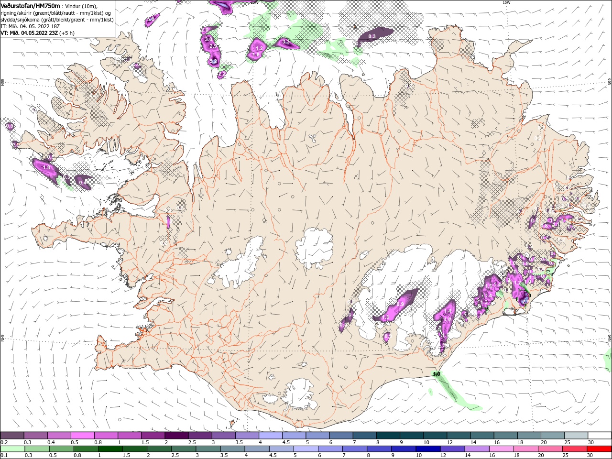Click the rigning/skúrir legend description line
This screenshot has width=612, height=459.
coord(55,13)
